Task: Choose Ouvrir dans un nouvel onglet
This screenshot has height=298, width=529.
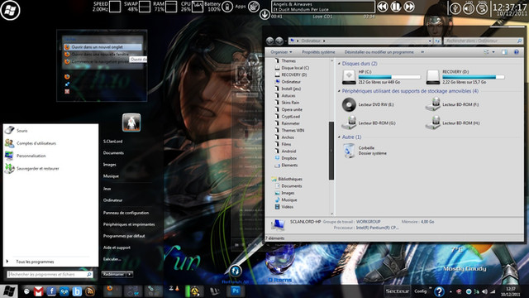Action: (x=102, y=47)
